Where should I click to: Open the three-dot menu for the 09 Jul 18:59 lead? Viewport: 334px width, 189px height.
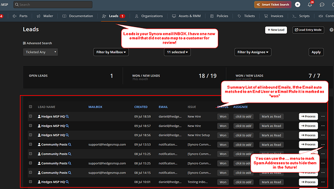[323, 116]
